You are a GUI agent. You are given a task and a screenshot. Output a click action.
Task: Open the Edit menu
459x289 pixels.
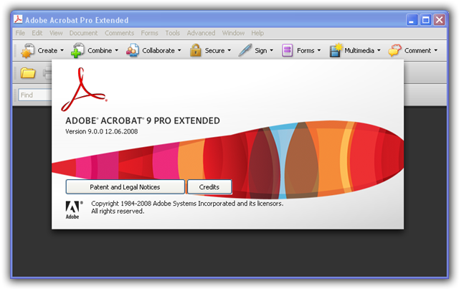(37, 33)
